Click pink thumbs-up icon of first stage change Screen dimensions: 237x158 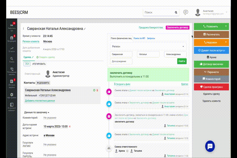109,92
